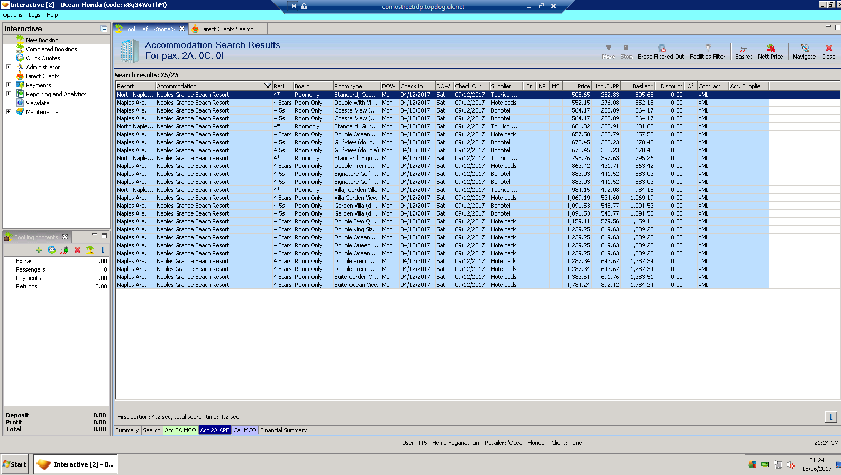Sort by the Room type column header

(x=357, y=86)
